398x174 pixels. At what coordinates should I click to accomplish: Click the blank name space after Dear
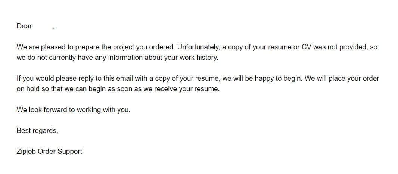(x=42, y=26)
